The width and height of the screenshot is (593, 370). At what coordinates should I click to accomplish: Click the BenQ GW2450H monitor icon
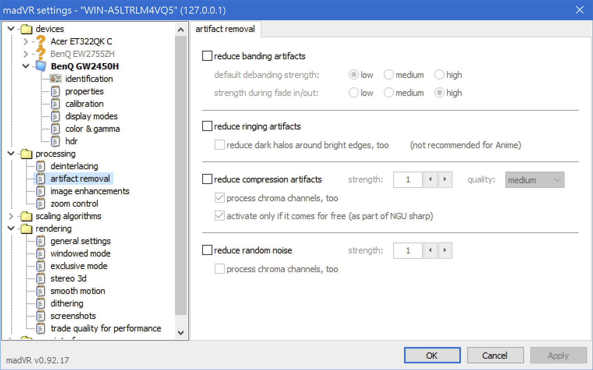tap(41, 66)
